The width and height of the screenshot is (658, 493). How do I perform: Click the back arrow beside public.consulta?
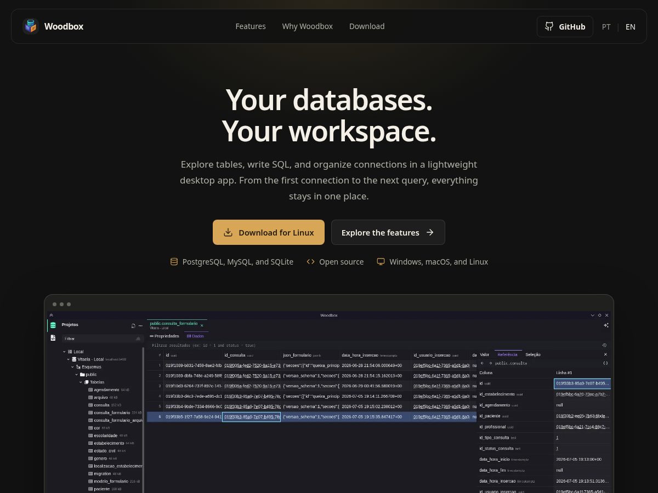[483, 363]
